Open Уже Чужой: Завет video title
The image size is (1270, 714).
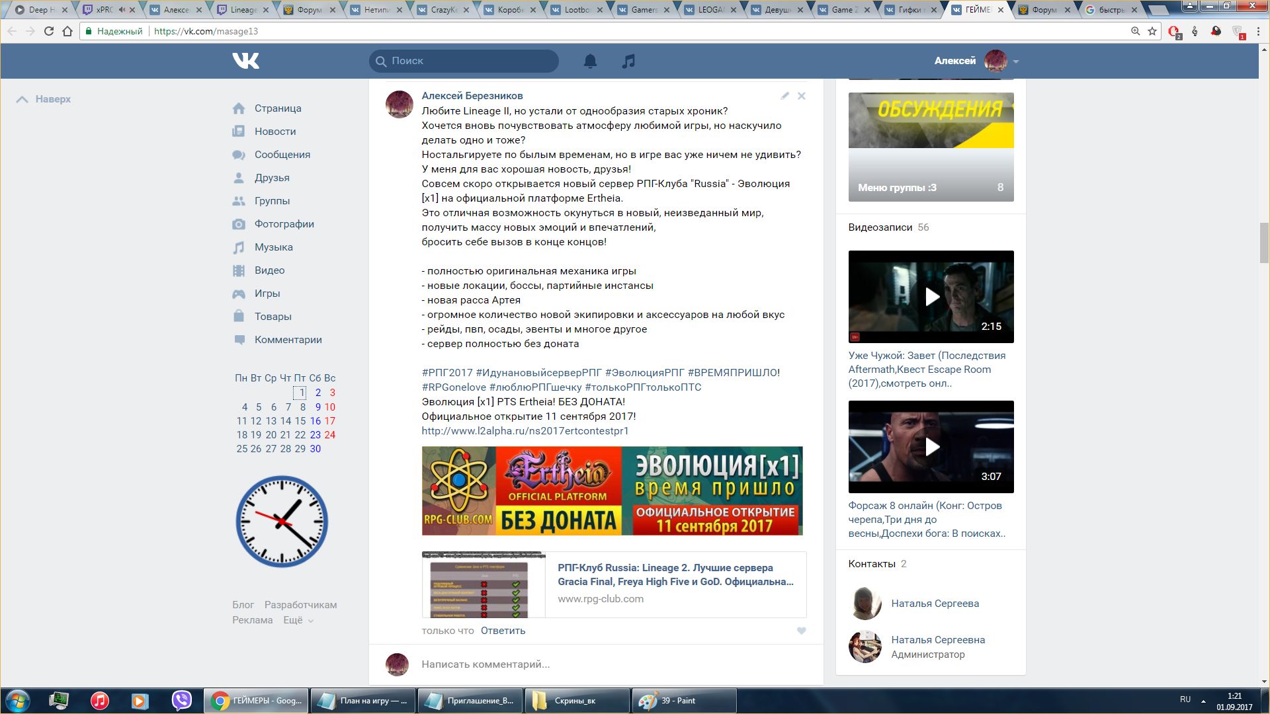point(927,370)
